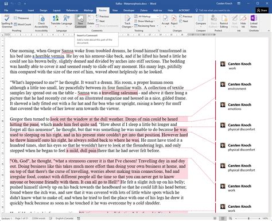Click the English (Canada) language indicator

[x=64, y=218]
